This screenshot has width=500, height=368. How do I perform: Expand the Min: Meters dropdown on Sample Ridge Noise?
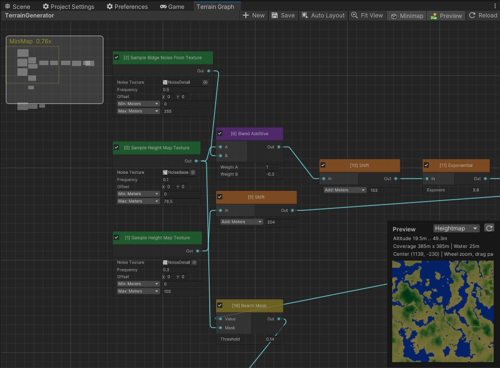(138, 103)
